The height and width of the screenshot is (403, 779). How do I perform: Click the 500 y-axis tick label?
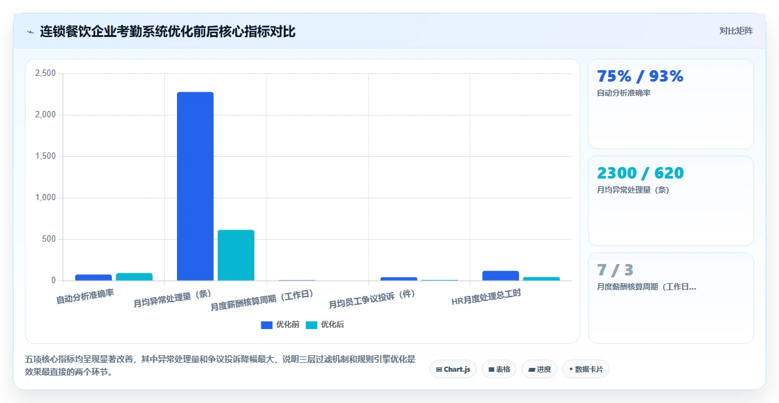(49, 239)
